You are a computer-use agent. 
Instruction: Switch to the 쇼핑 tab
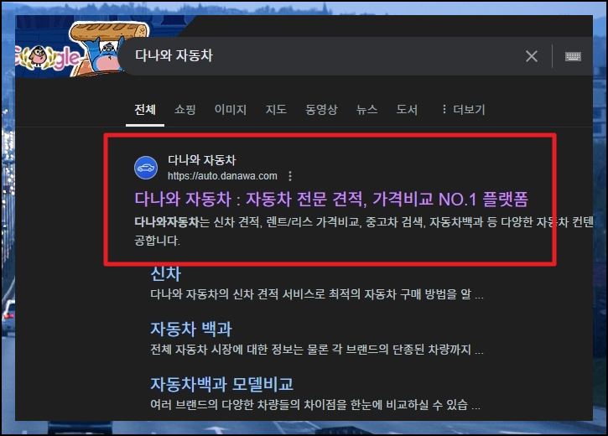[x=185, y=110]
